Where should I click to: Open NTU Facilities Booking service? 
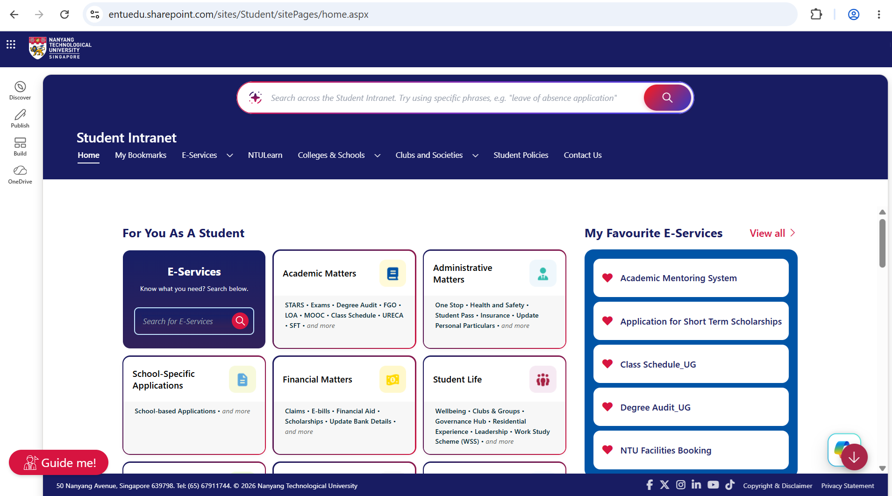click(691, 450)
